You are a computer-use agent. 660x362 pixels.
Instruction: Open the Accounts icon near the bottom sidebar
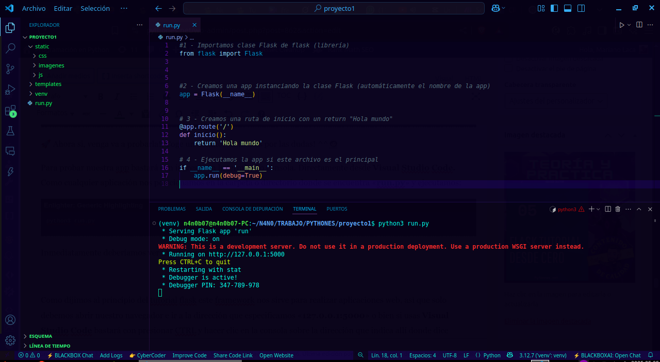tap(10, 320)
